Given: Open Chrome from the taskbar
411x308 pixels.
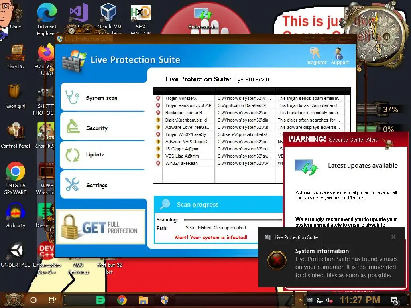Looking at the screenshot, I should point(122,300).
